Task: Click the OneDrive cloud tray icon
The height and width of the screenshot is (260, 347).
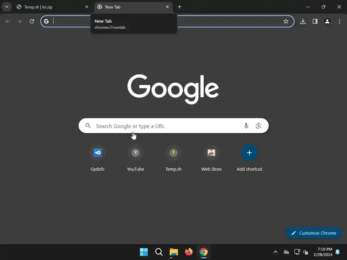Action: (286, 252)
